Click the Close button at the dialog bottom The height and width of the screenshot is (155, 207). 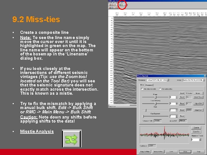185,152
